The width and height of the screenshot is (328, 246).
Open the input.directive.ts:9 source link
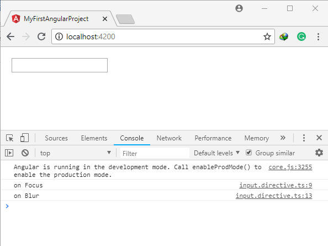(276, 185)
